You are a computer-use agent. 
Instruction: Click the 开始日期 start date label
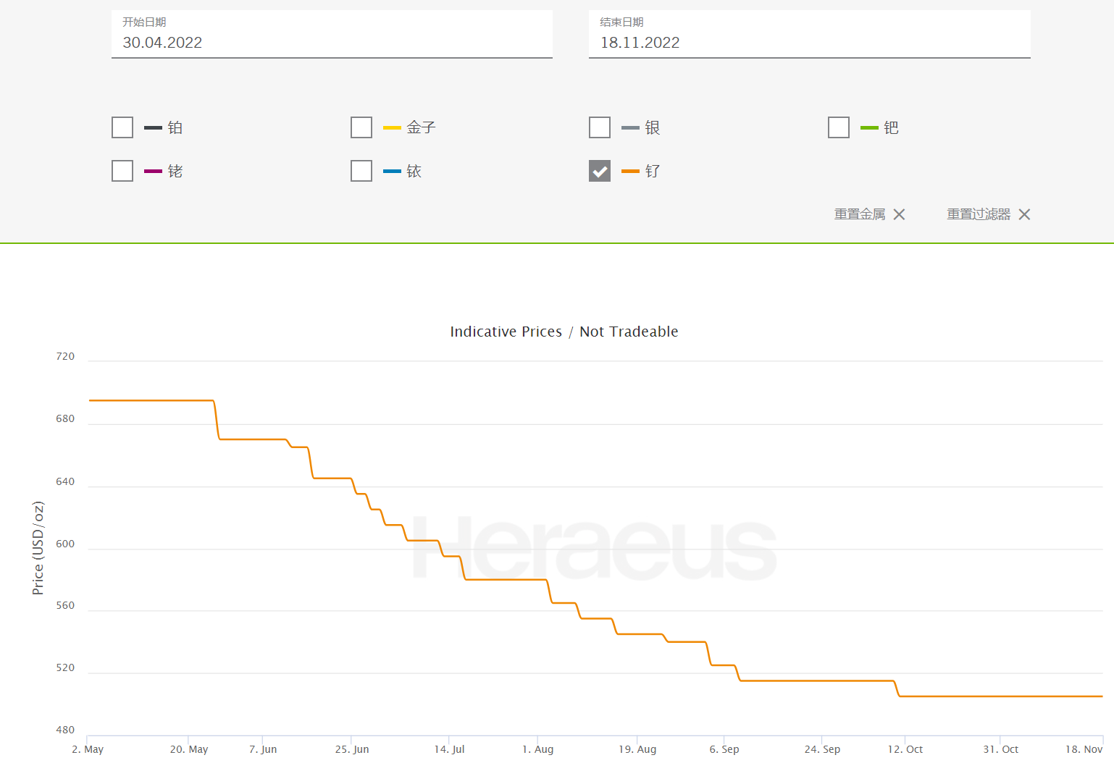click(144, 22)
